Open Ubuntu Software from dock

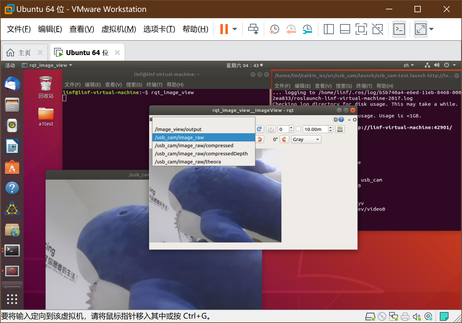tap(12, 167)
